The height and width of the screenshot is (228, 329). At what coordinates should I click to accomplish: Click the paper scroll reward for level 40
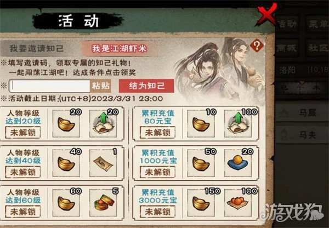(x=103, y=163)
